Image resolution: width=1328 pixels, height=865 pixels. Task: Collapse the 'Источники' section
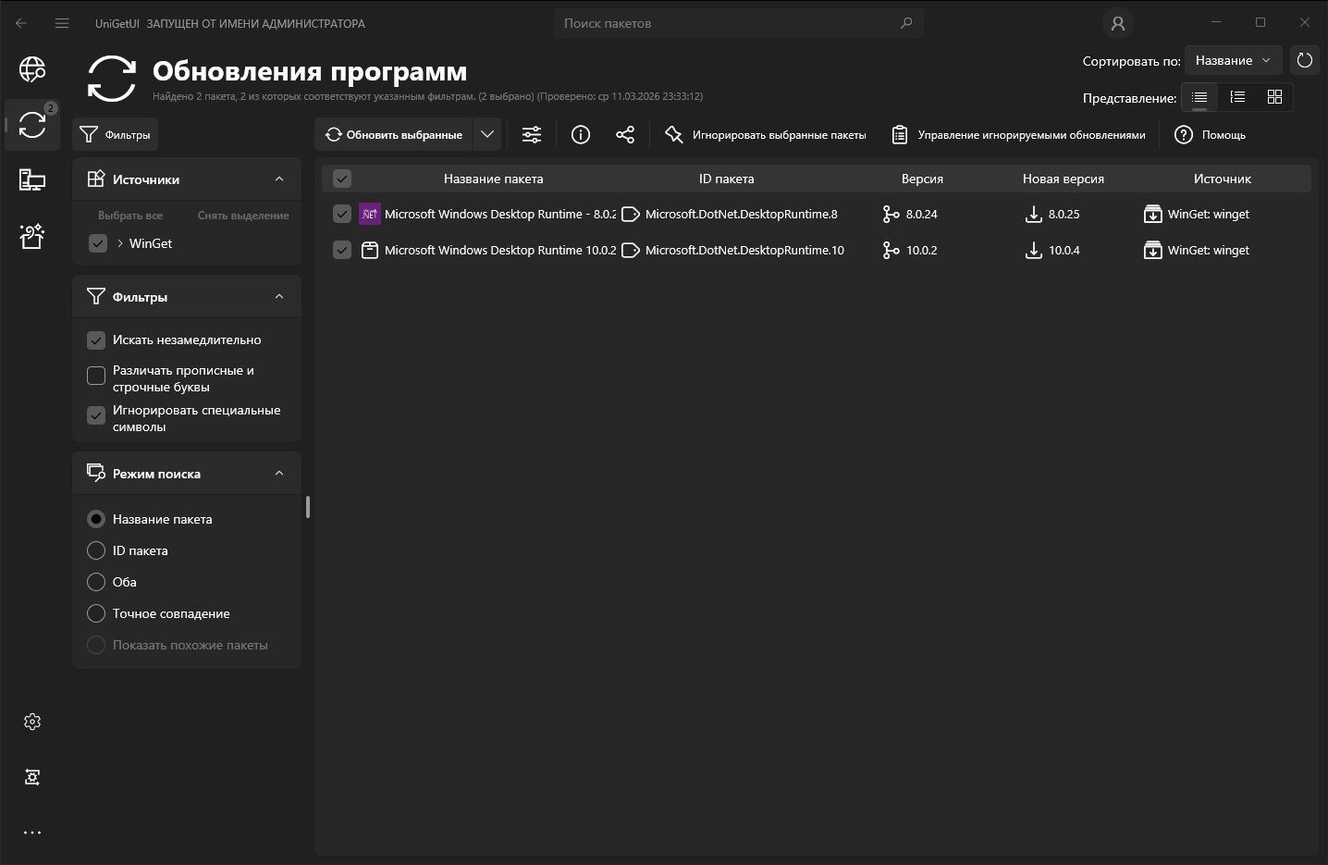tap(279, 179)
